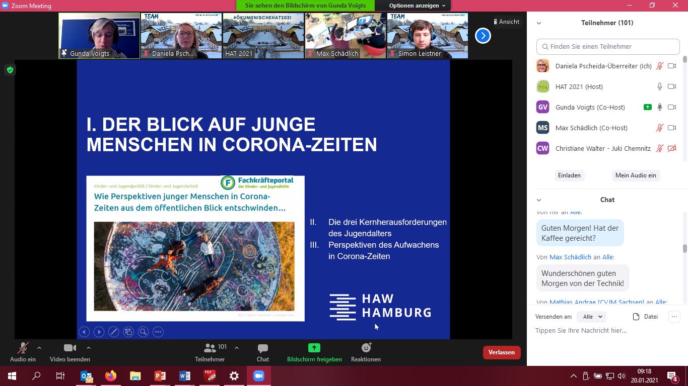The height and width of the screenshot is (386, 688).
Task: Open more slideshow options ellipsis
Action: click(x=158, y=332)
